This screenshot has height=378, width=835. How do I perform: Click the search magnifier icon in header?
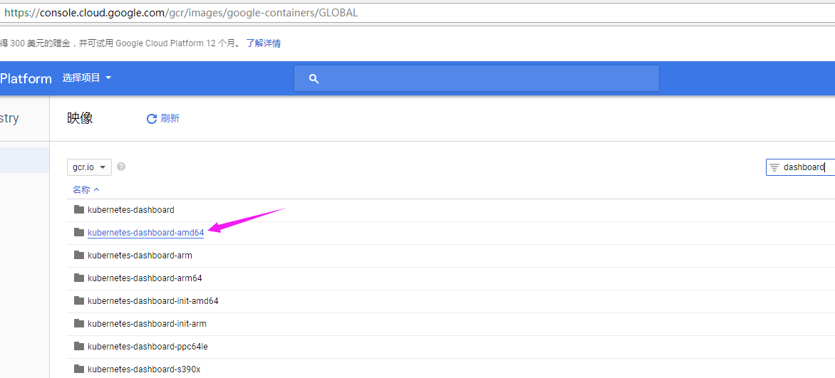(313, 79)
